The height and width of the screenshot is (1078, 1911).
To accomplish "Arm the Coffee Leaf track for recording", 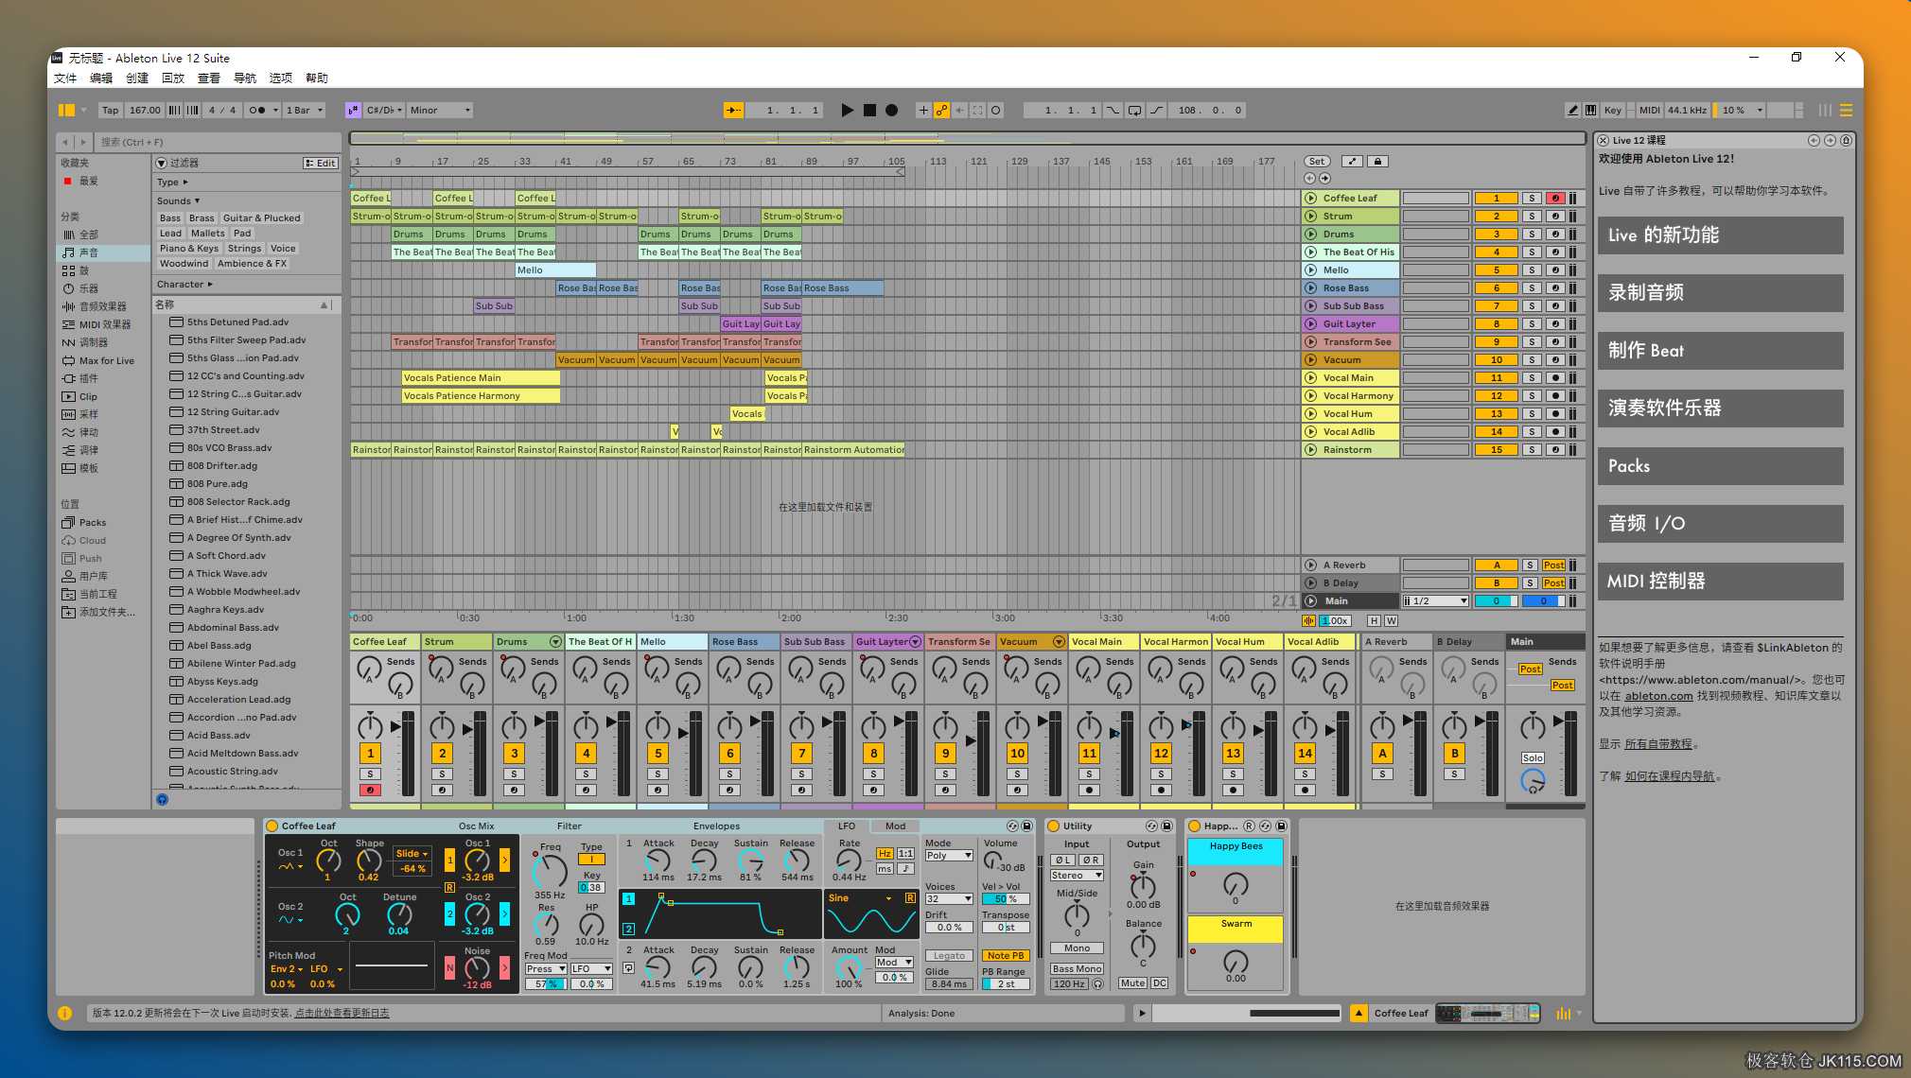I will (x=1555, y=199).
